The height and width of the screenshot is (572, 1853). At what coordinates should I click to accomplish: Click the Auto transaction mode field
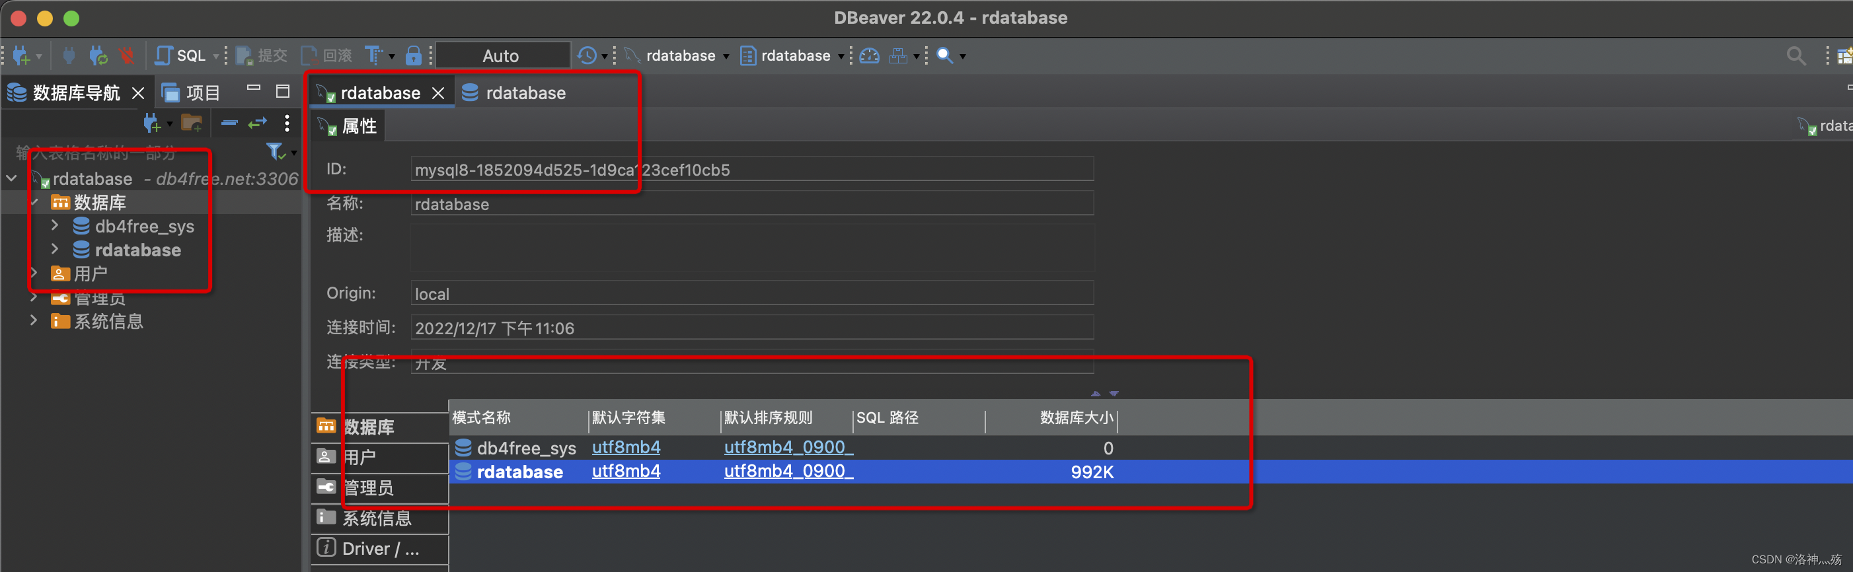coord(502,55)
